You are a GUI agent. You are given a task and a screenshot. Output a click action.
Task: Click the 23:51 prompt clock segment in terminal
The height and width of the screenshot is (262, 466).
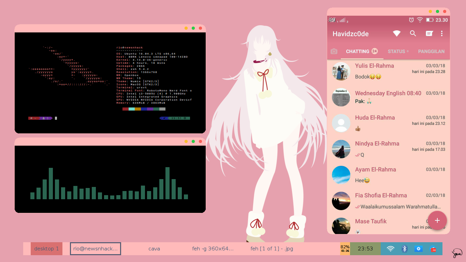point(179,118)
